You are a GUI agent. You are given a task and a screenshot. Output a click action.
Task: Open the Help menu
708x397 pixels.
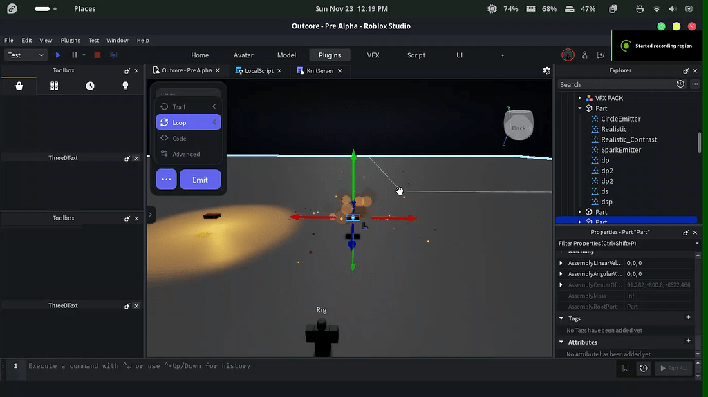(142, 40)
